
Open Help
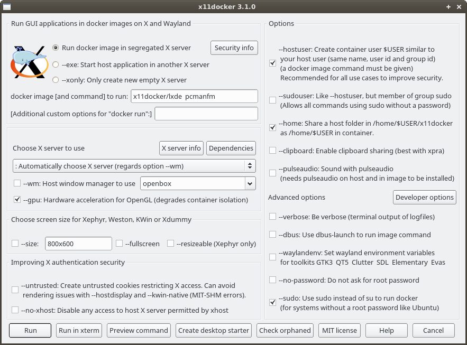[387, 330]
